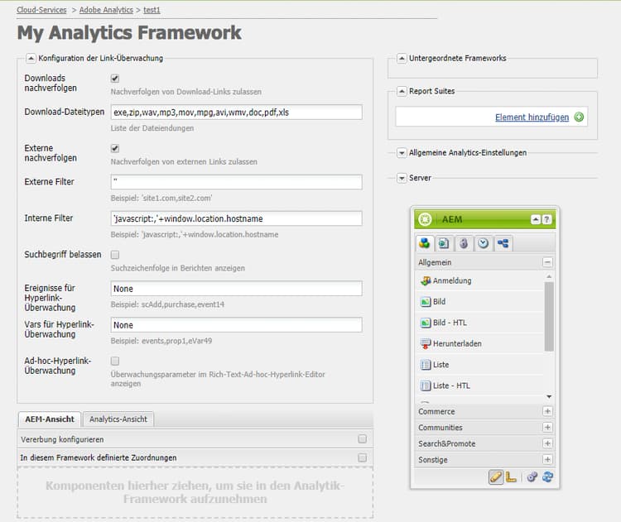
Task: Click into Download-Dateitypen field
Action: point(237,113)
